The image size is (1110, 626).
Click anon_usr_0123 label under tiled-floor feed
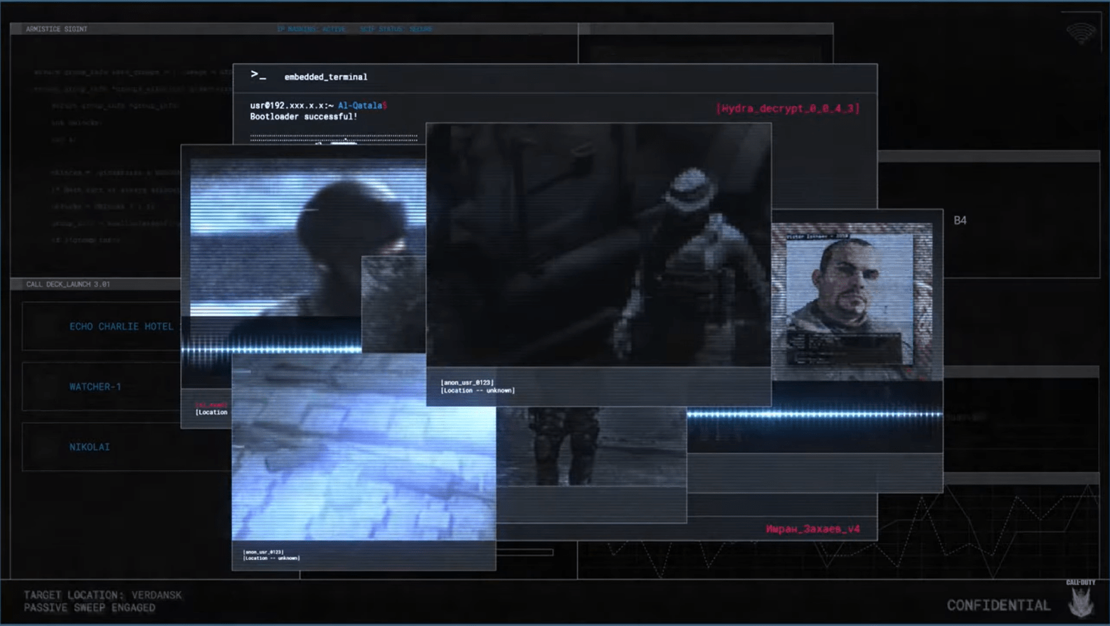click(263, 552)
